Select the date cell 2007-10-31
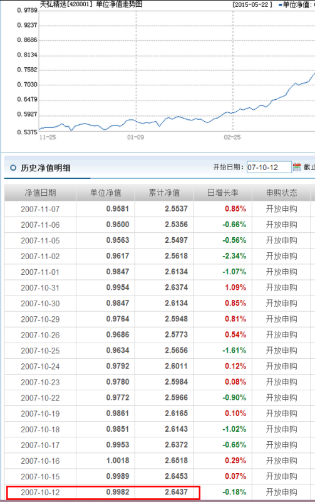 point(40,287)
